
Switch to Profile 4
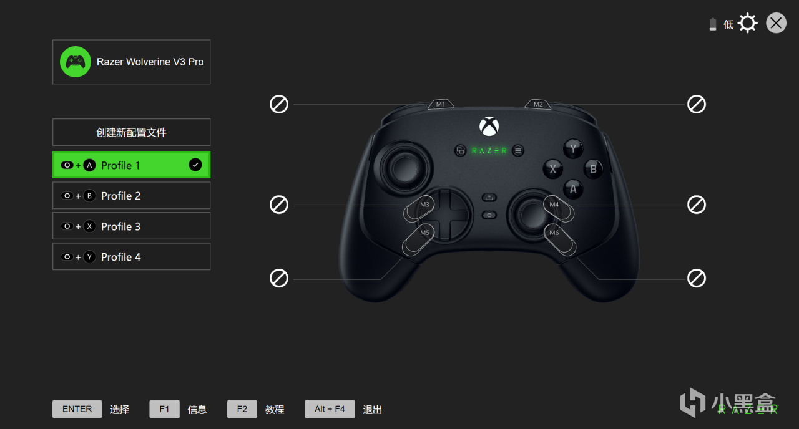[132, 257]
